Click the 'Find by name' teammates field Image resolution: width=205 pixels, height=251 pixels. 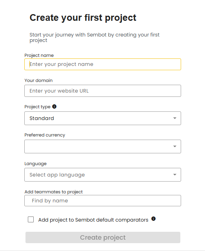pyautogui.click(x=103, y=200)
